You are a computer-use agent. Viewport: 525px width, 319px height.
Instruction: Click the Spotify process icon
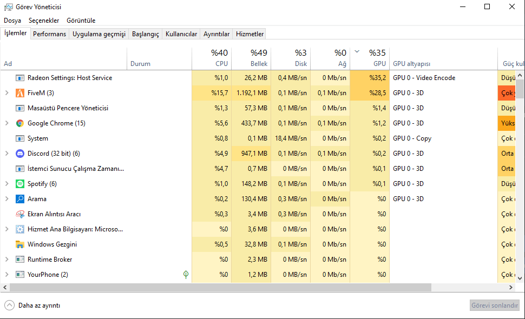click(20, 184)
